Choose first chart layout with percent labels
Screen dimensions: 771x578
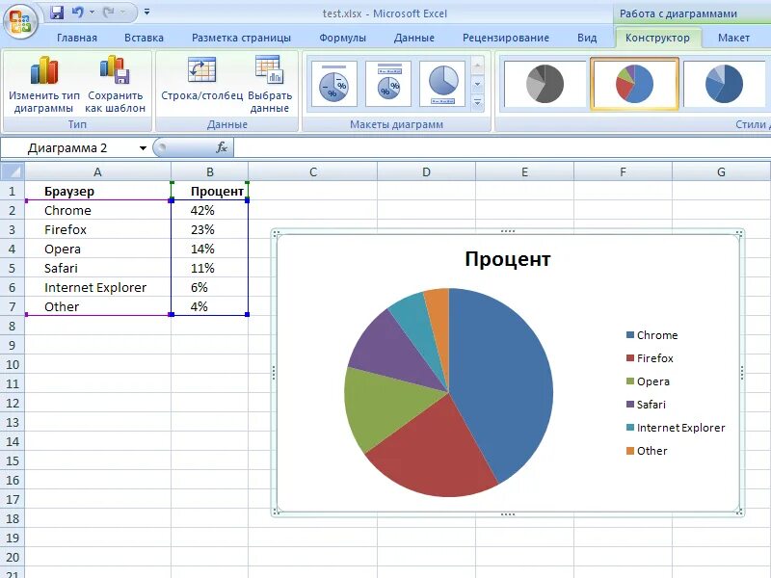pyautogui.click(x=333, y=84)
